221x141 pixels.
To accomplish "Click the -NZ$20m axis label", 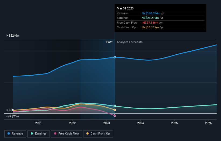I will coord(13,116).
